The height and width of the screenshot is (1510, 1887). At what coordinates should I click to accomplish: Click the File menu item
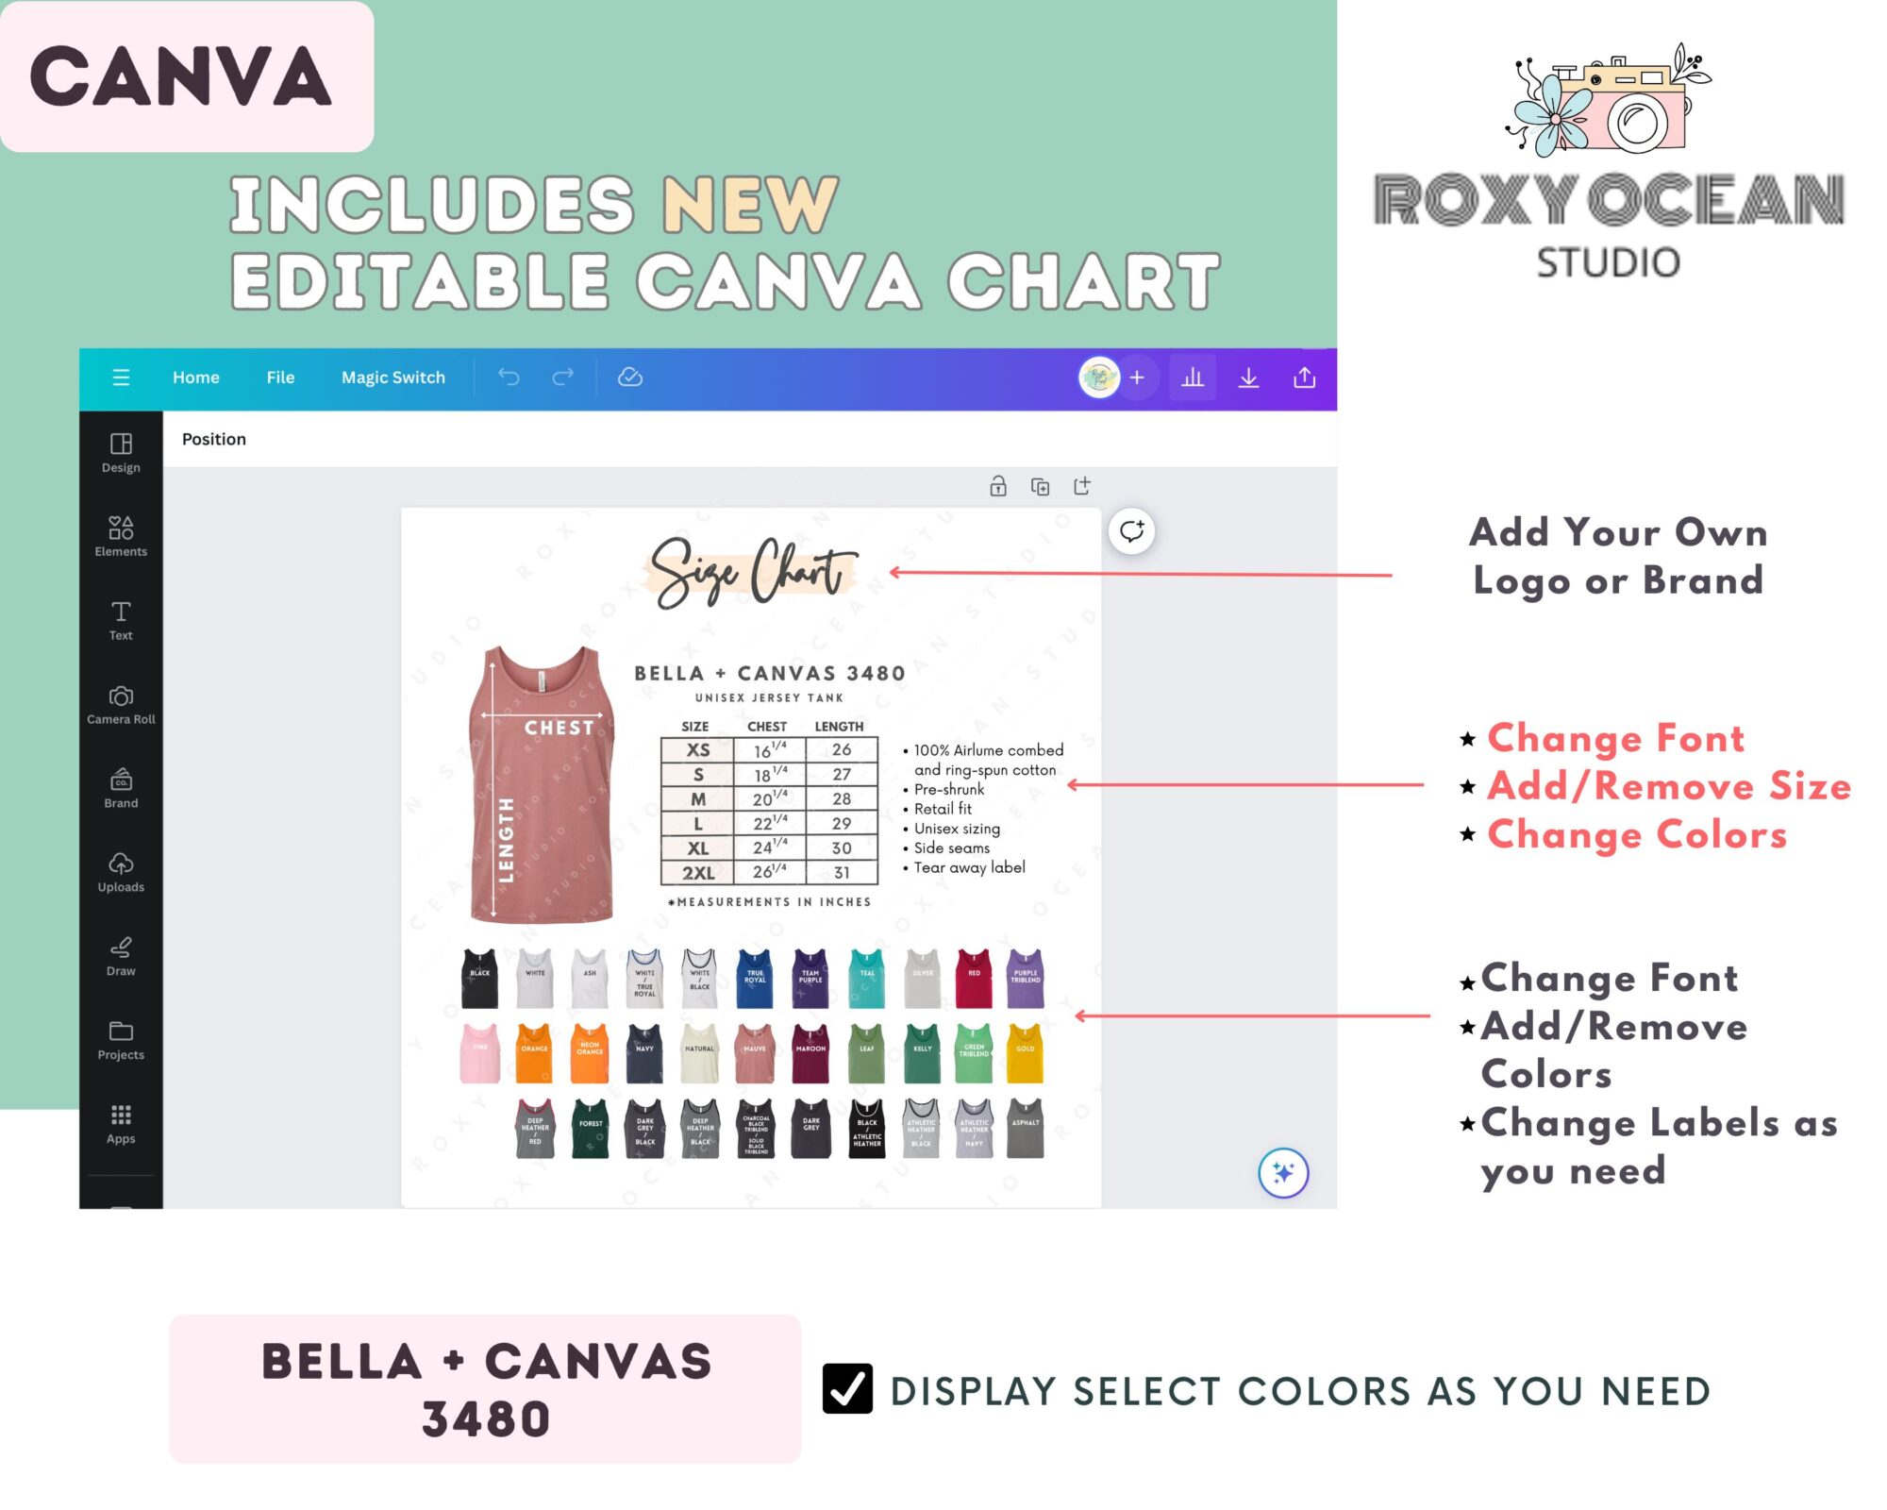click(x=277, y=376)
